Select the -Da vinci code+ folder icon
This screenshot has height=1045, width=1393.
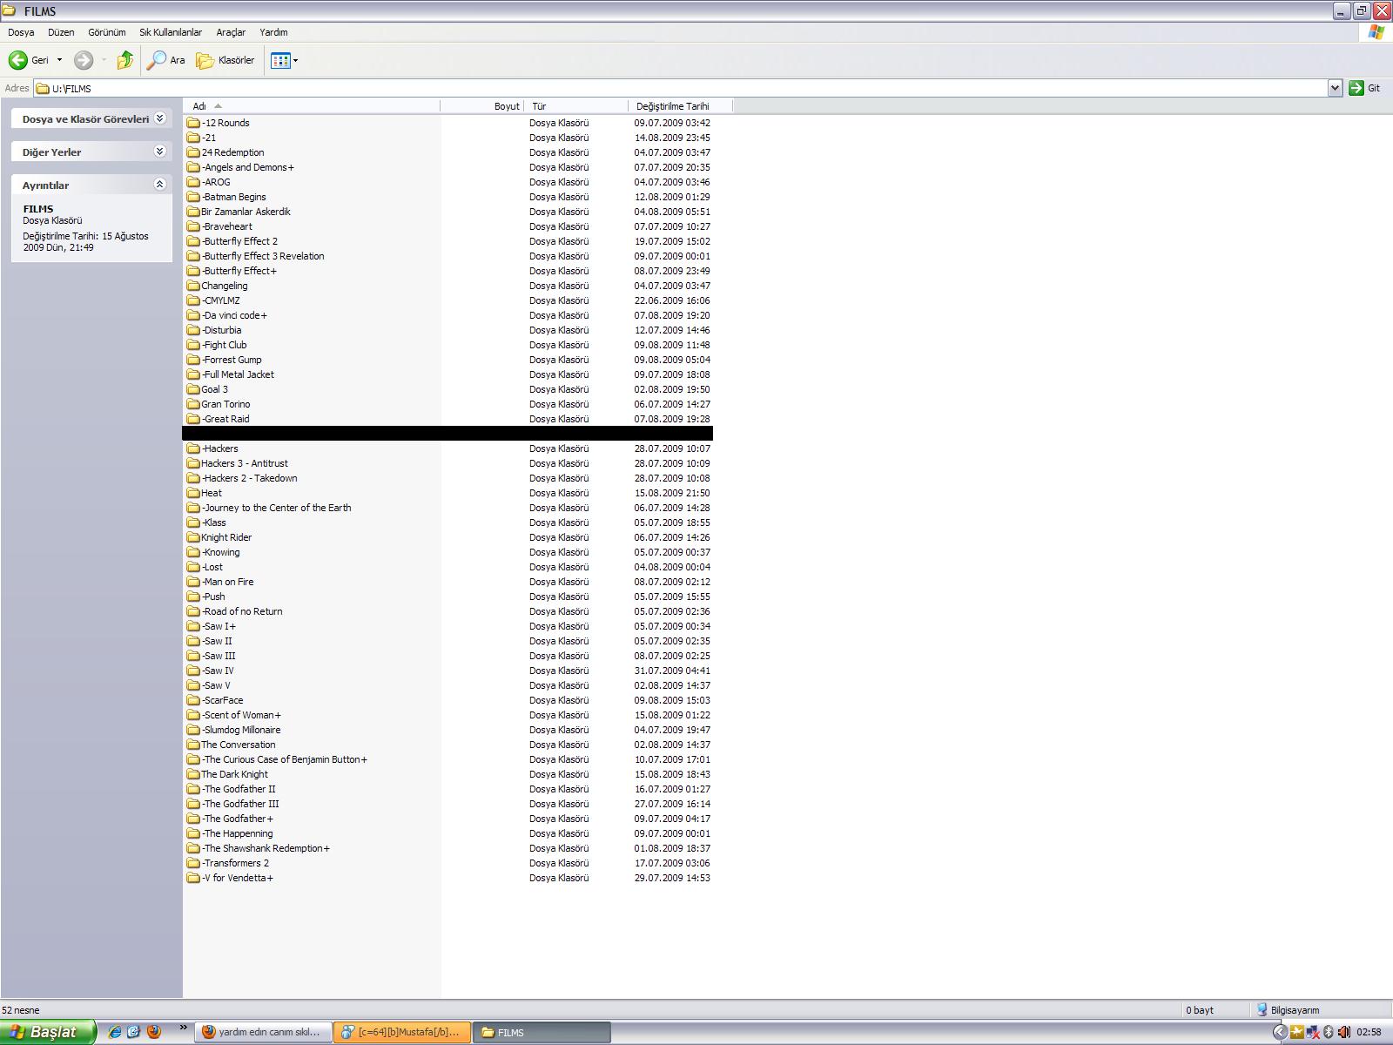(x=193, y=315)
